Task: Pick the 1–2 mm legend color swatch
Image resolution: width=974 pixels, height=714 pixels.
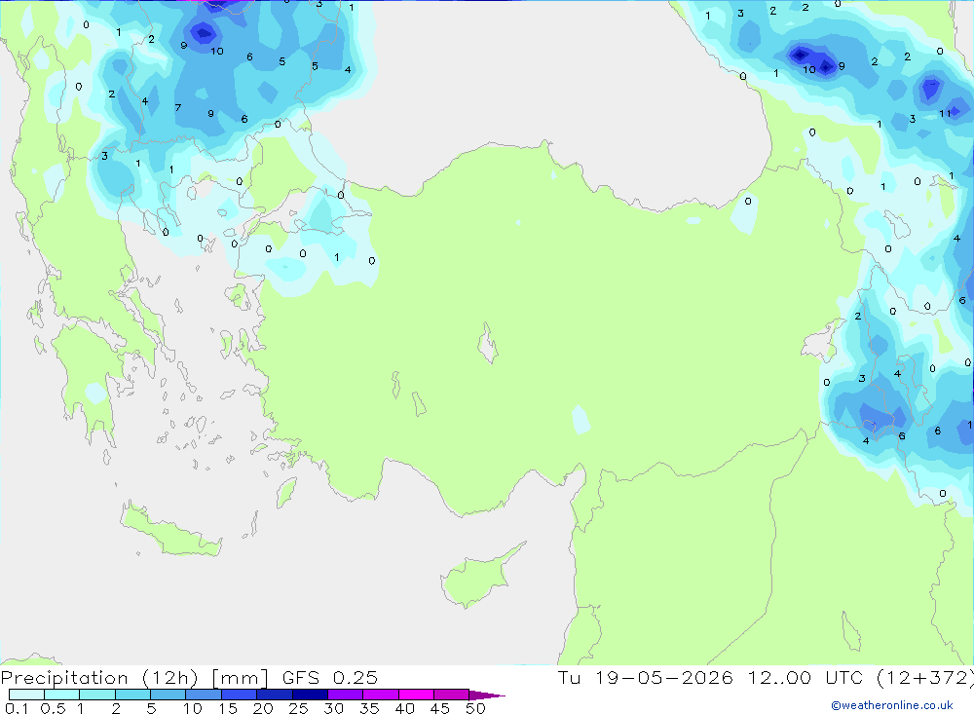Action: pos(97,695)
